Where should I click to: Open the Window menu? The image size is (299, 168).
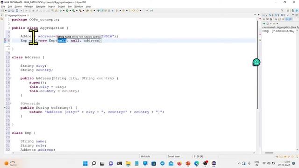point(78,7)
